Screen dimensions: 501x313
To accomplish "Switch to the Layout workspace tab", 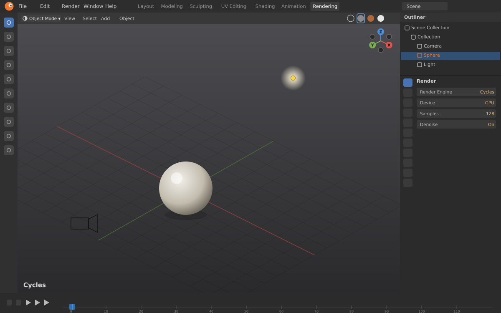I will (146, 6).
